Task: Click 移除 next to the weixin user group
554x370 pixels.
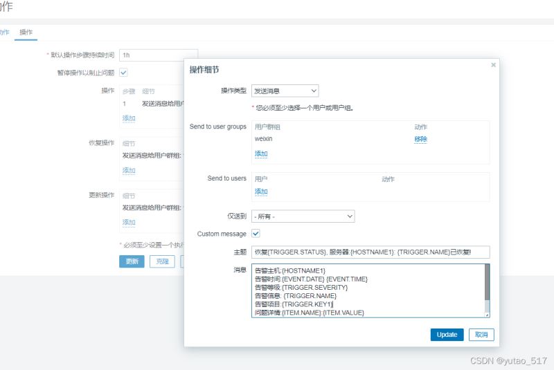Action: pyautogui.click(x=420, y=139)
